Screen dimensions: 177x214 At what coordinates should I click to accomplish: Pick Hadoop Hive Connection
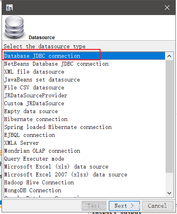(x=84, y=182)
